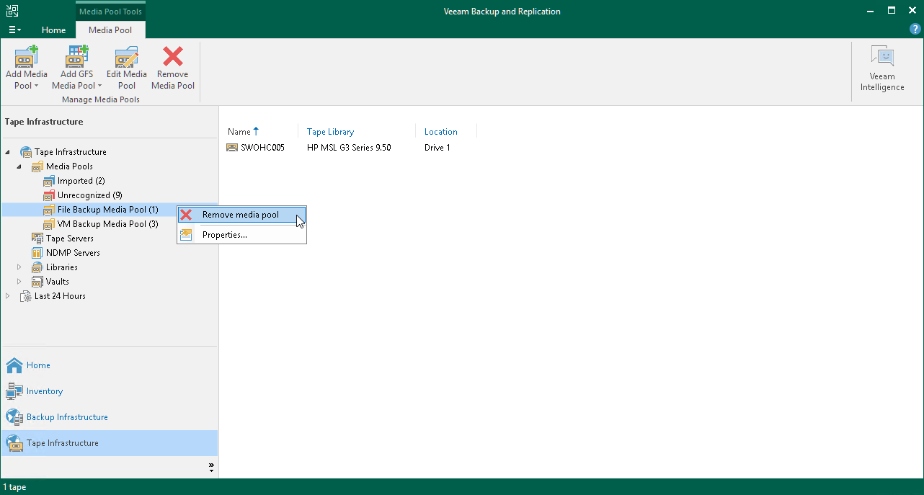Click the Libraries folder icon
The height and width of the screenshot is (495, 924).
point(37,267)
